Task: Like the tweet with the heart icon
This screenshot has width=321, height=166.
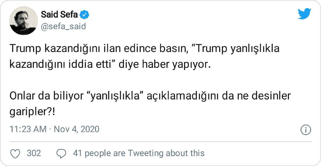Action: click(16, 153)
